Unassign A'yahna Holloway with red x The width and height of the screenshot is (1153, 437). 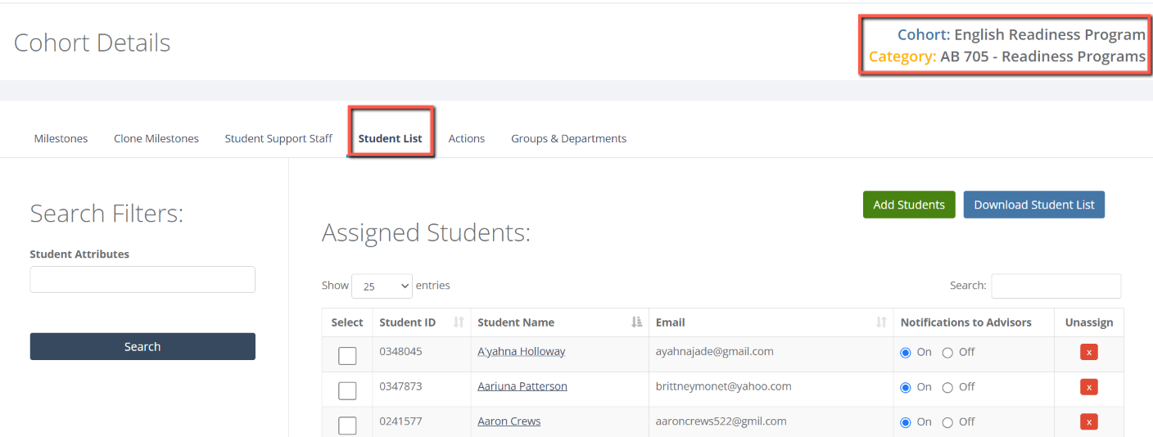tap(1088, 352)
